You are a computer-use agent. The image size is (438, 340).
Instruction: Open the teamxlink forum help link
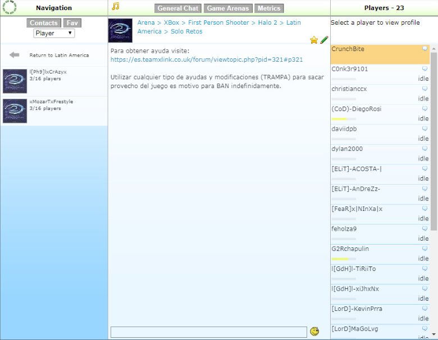pos(207,59)
